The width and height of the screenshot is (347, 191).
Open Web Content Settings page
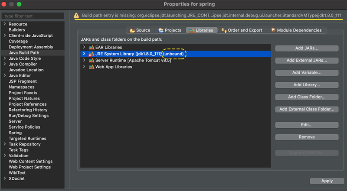pyautogui.click(x=30, y=162)
